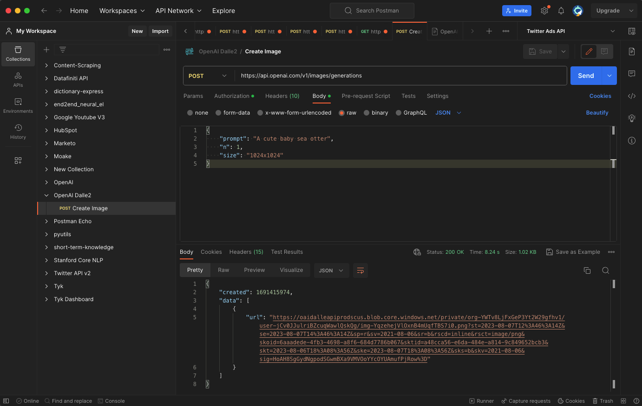Open the Save options dropdown arrow
The width and height of the screenshot is (642, 406).
[x=563, y=52]
